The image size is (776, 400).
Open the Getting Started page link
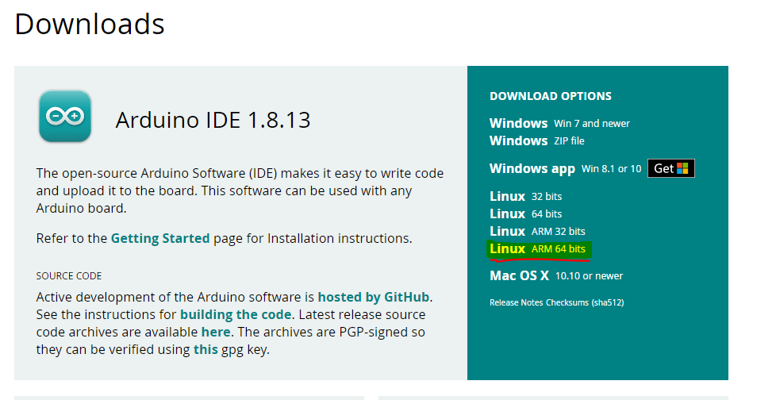[x=159, y=238]
